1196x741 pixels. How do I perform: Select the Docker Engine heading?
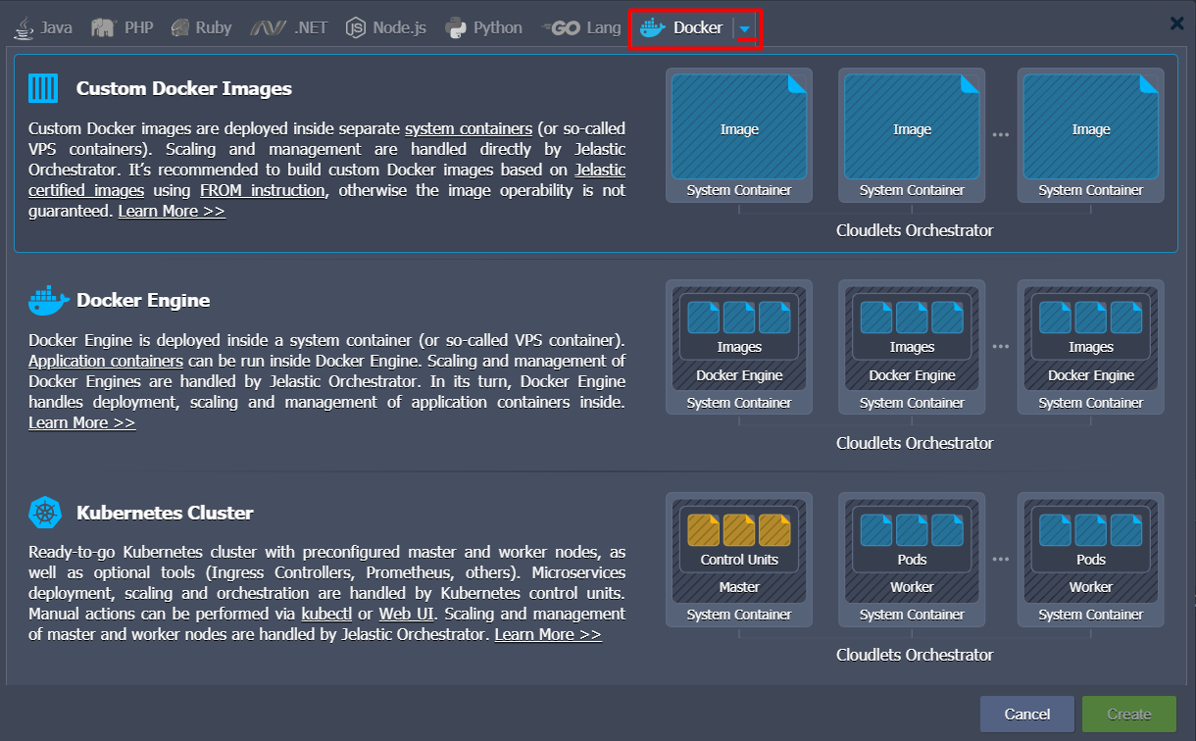143,301
